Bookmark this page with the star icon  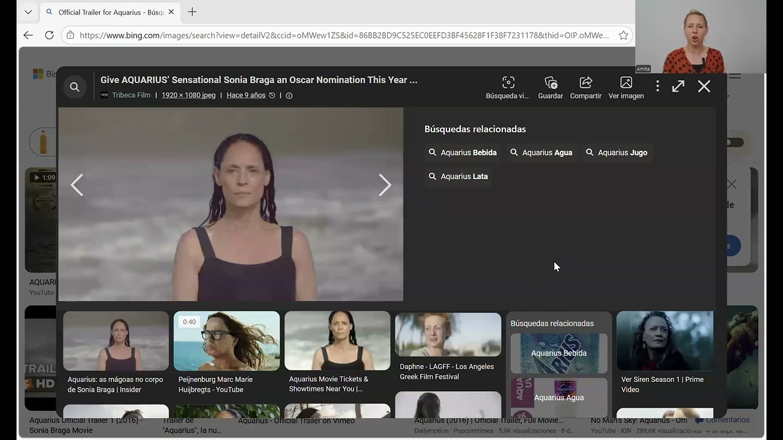tap(623, 35)
